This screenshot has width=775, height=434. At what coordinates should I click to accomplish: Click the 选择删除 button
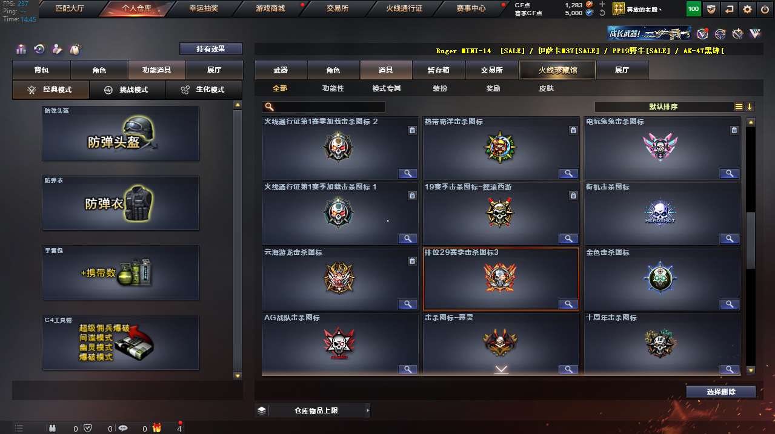(721, 392)
